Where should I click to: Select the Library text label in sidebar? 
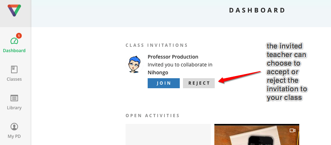coord(14,108)
